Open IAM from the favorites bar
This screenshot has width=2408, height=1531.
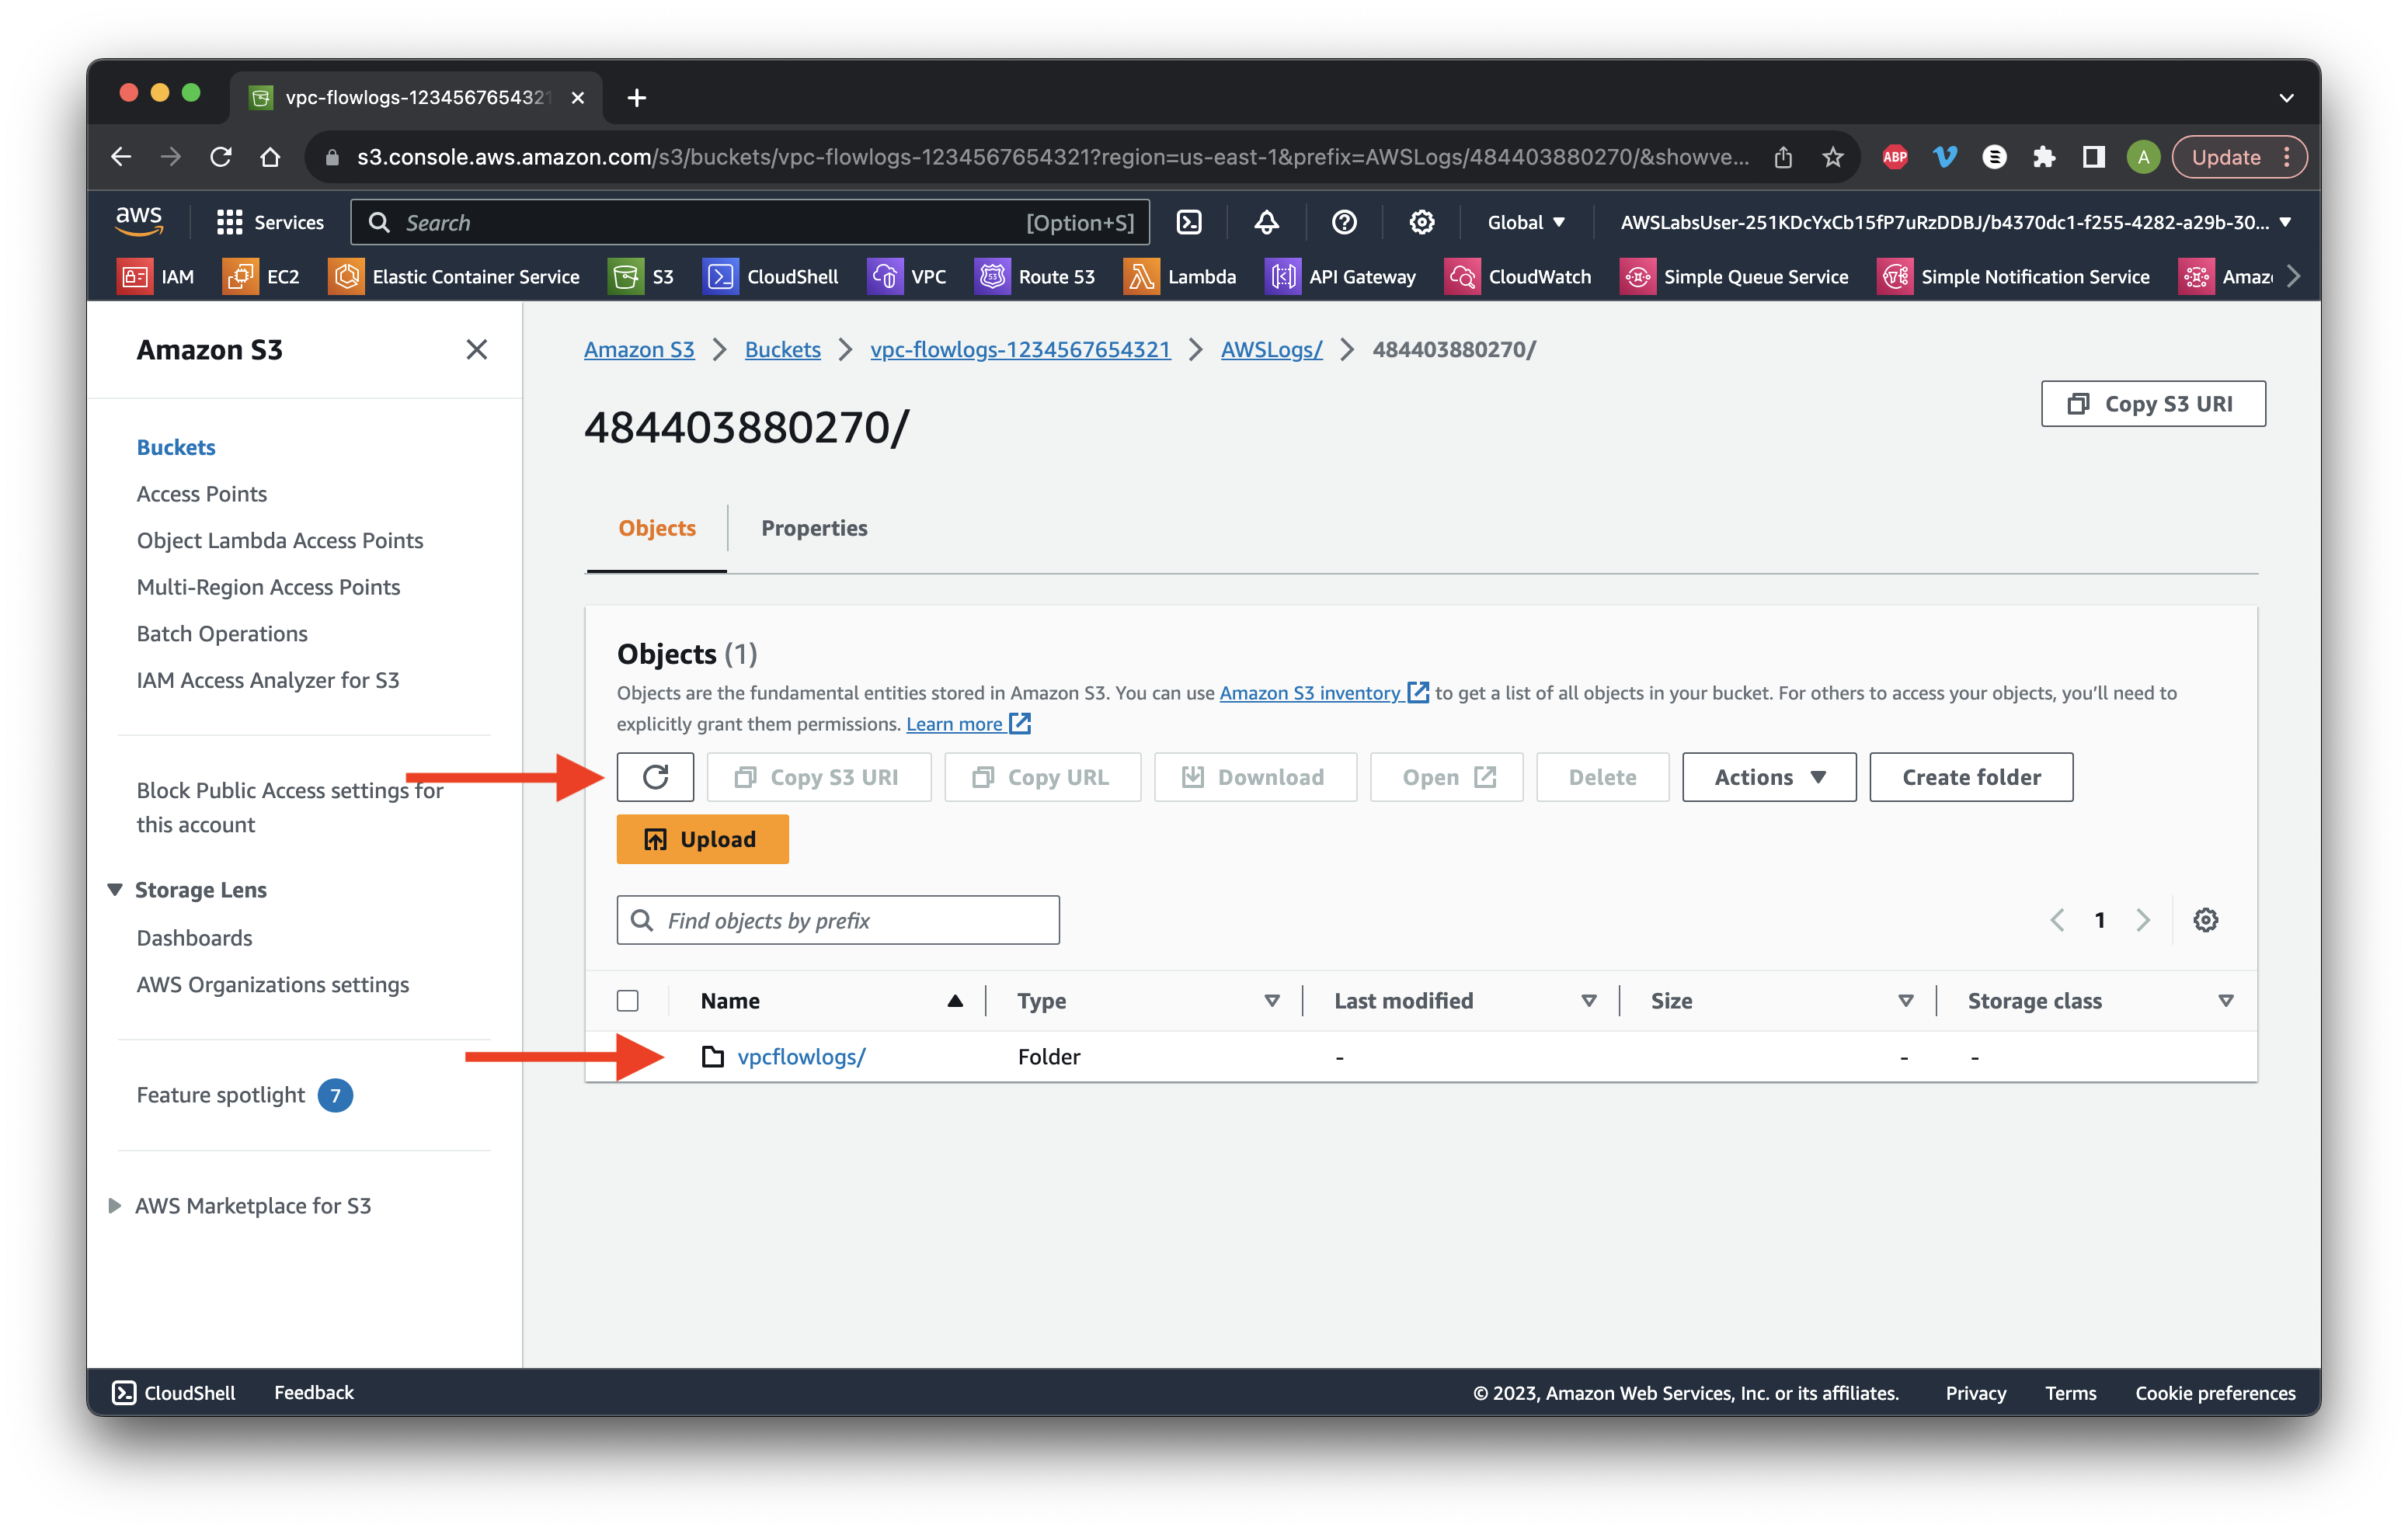(157, 277)
